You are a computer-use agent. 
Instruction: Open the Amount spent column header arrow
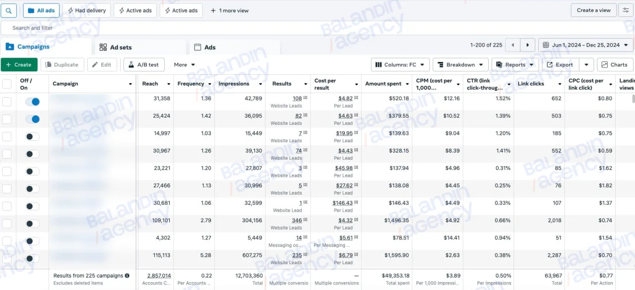point(406,84)
